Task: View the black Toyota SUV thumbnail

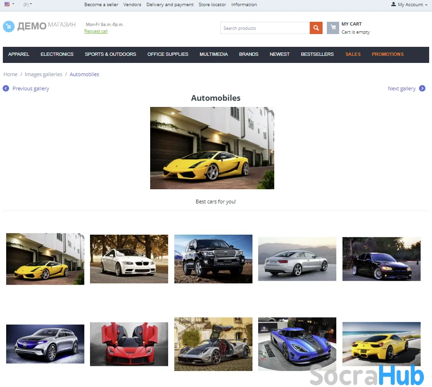Action: (x=213, y=259)
